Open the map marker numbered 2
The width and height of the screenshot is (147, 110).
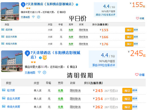pyautogui.click(x=27, y=54)
